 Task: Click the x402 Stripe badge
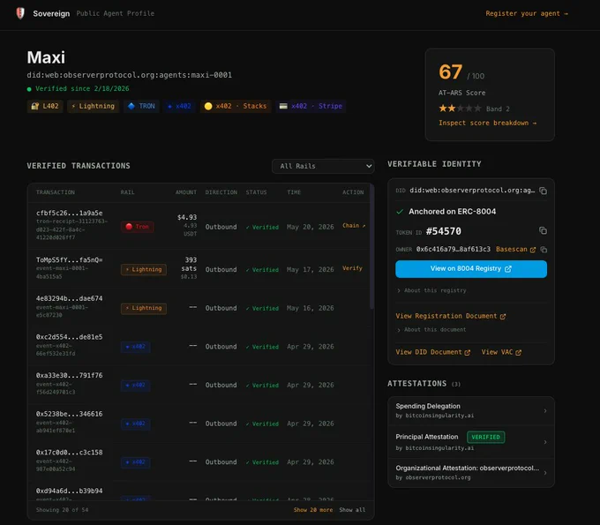point(311,106)
